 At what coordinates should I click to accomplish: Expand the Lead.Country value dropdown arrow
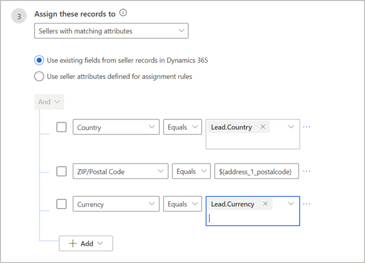coord(291,127)
